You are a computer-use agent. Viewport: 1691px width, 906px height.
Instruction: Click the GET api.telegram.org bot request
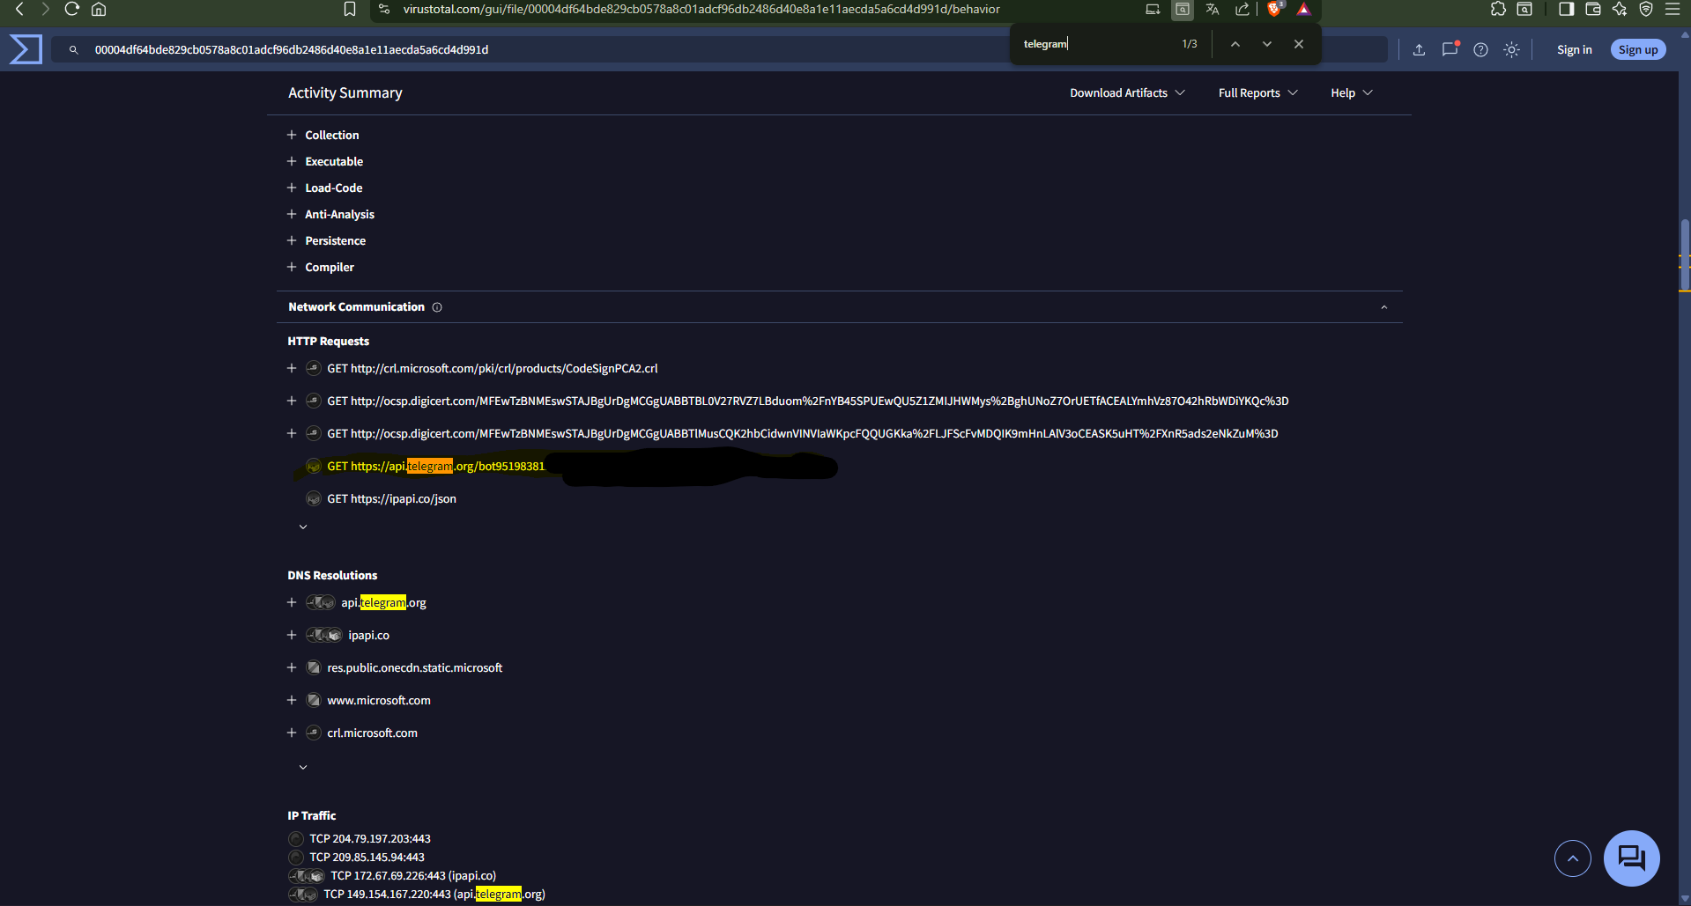[x=436, y=467]
